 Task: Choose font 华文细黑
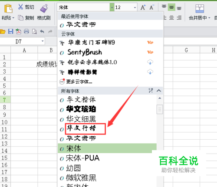tap(107, 119)
